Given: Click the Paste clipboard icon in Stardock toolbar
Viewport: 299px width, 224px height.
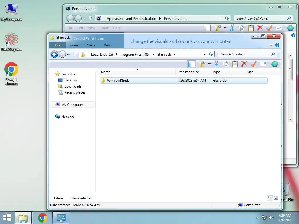Looking at the screenshot, I should pos(235,64).
